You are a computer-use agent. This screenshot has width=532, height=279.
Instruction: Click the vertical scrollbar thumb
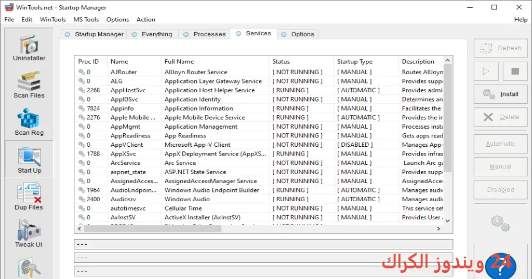point(447,118)
